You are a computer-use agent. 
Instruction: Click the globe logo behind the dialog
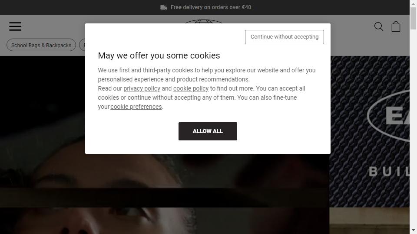203,21
